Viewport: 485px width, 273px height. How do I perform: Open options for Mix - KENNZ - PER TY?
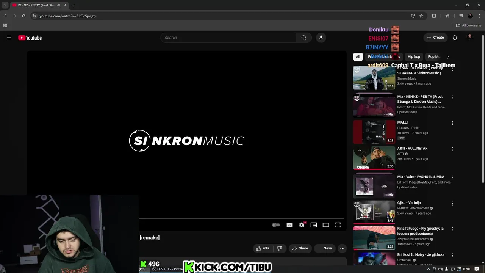(452, 97)
